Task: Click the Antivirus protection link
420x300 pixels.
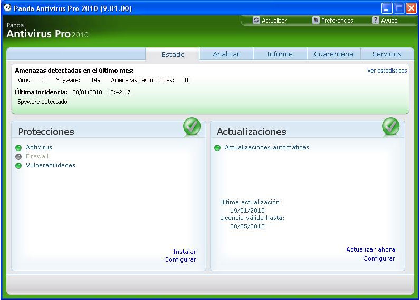Action: pos(39,147)
